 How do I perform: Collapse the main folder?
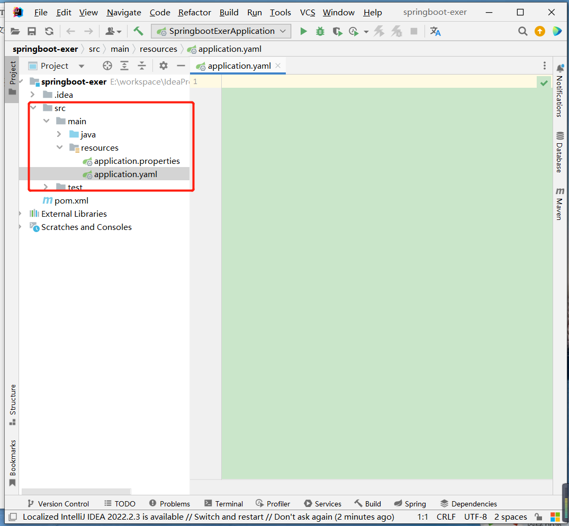point(47,121)
